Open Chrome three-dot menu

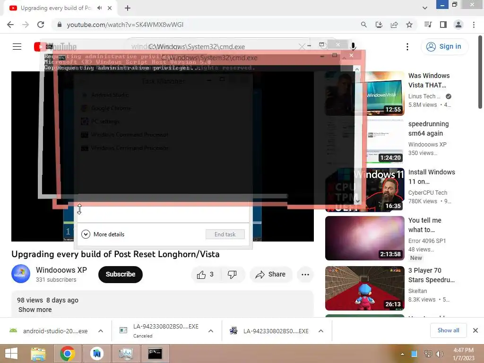pos(474,25)
